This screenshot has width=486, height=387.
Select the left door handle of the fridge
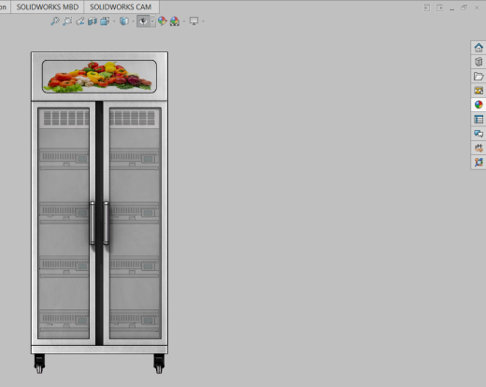[x=93, y=222]
